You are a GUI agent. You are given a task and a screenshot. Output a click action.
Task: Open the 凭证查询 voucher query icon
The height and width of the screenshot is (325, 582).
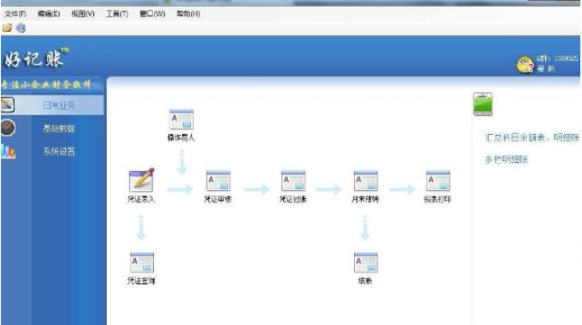(142, 262)
